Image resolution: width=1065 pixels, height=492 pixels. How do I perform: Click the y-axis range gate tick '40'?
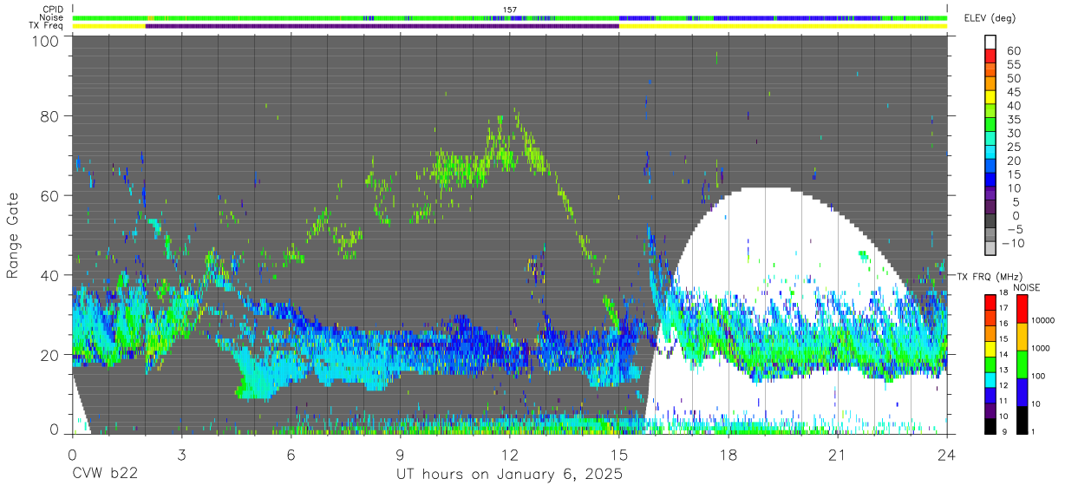click(x=50, y=275)
